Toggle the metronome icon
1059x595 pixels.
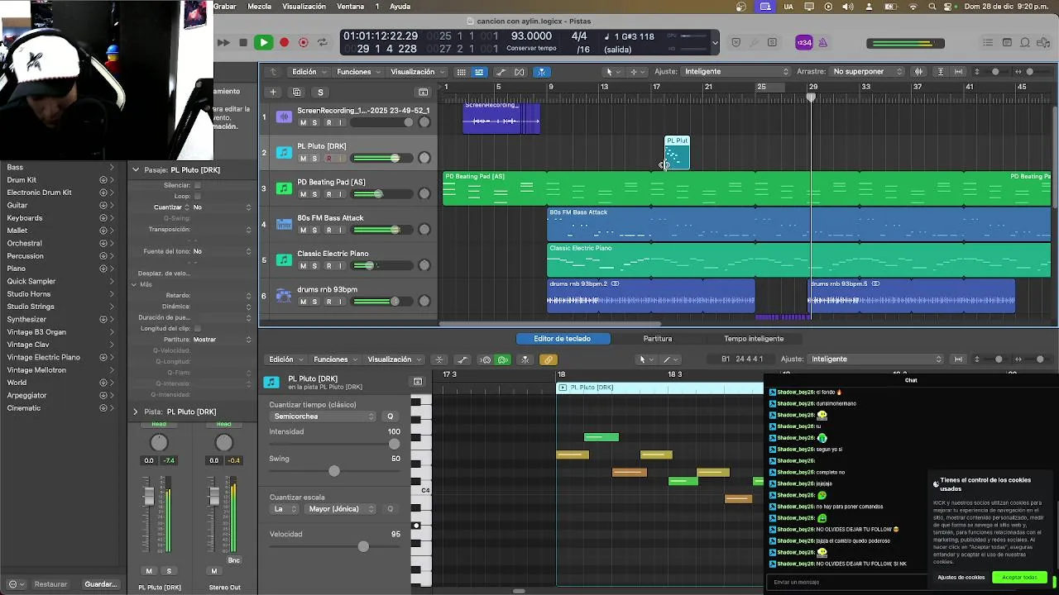point(823,42)
